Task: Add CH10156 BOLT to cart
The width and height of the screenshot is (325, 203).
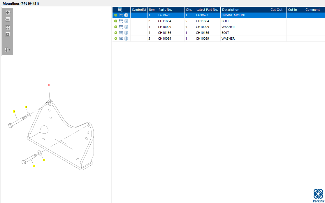Action: (121, 33)
